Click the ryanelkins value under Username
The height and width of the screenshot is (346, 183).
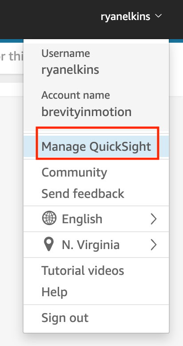[x=70, y=70]
